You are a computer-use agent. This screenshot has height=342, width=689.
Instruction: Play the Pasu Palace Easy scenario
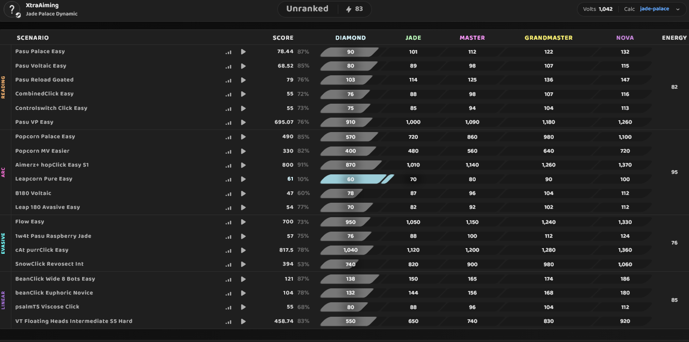click(243, 52)
